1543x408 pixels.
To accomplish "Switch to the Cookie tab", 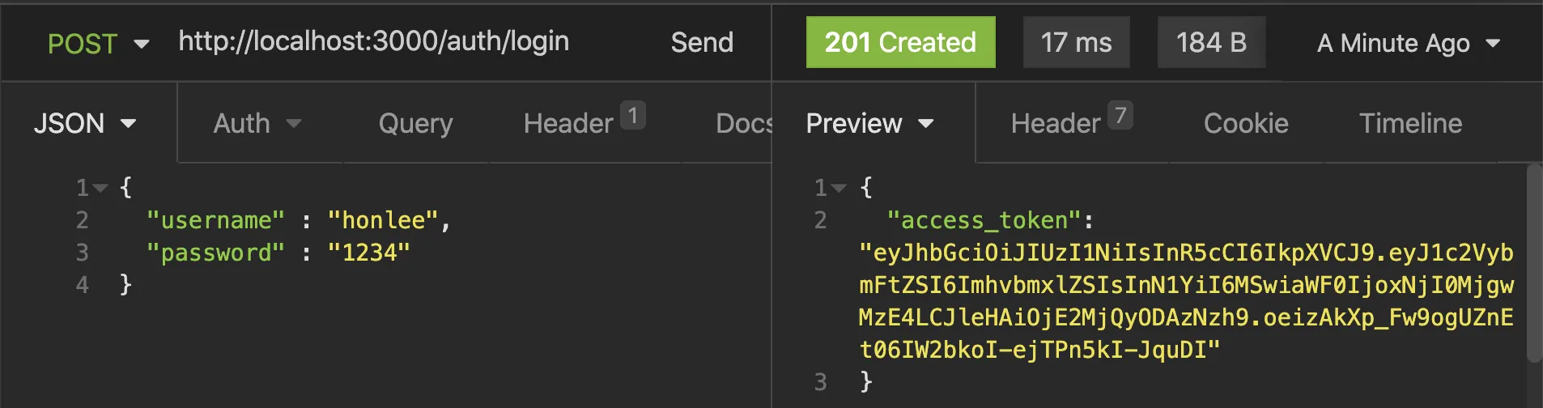I will point(1245,124).
